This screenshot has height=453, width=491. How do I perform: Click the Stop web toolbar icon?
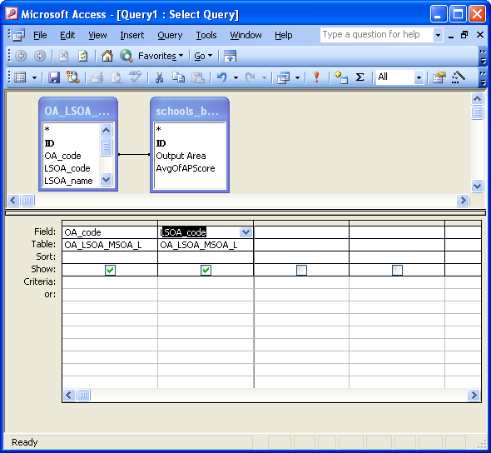[63, 56]
